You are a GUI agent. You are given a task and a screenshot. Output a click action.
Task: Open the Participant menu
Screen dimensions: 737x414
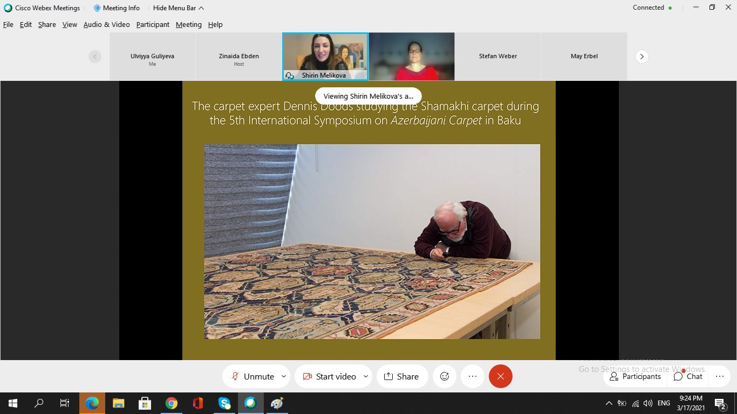(x=153, y=24)
